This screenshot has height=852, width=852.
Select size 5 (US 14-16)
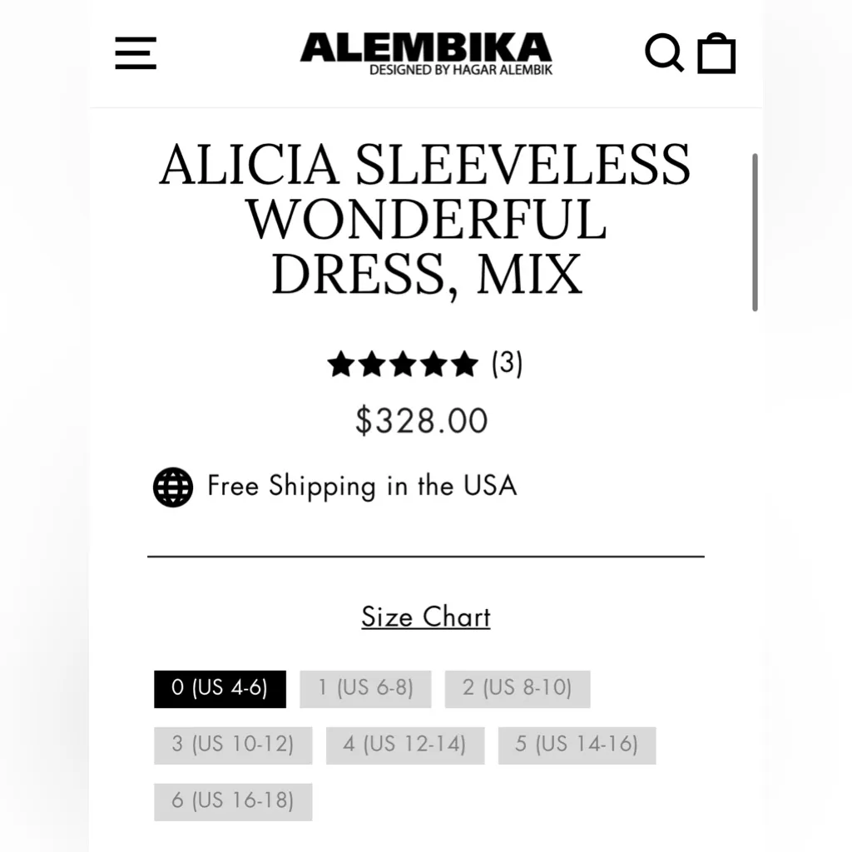(x=577, y=745)
